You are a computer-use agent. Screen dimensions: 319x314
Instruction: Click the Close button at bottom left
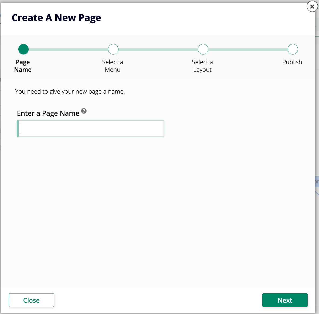[31, 300]
